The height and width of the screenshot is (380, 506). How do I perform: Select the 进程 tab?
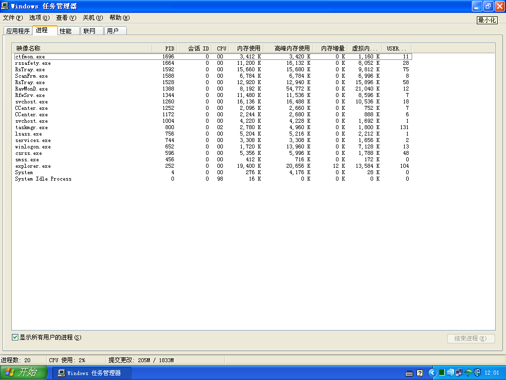tap(44, 30)
